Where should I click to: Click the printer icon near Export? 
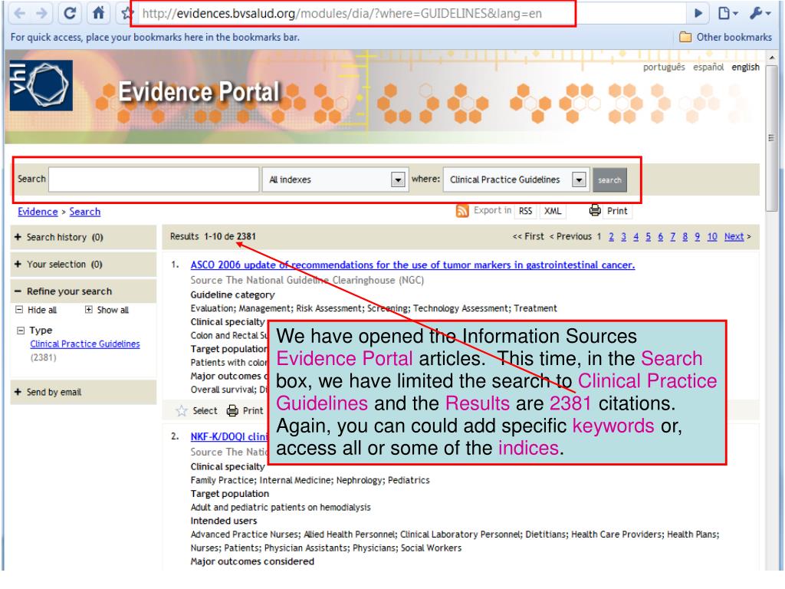click(595, 210)
